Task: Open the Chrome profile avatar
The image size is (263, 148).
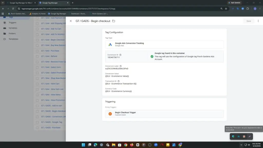Action: click(255, 9)
